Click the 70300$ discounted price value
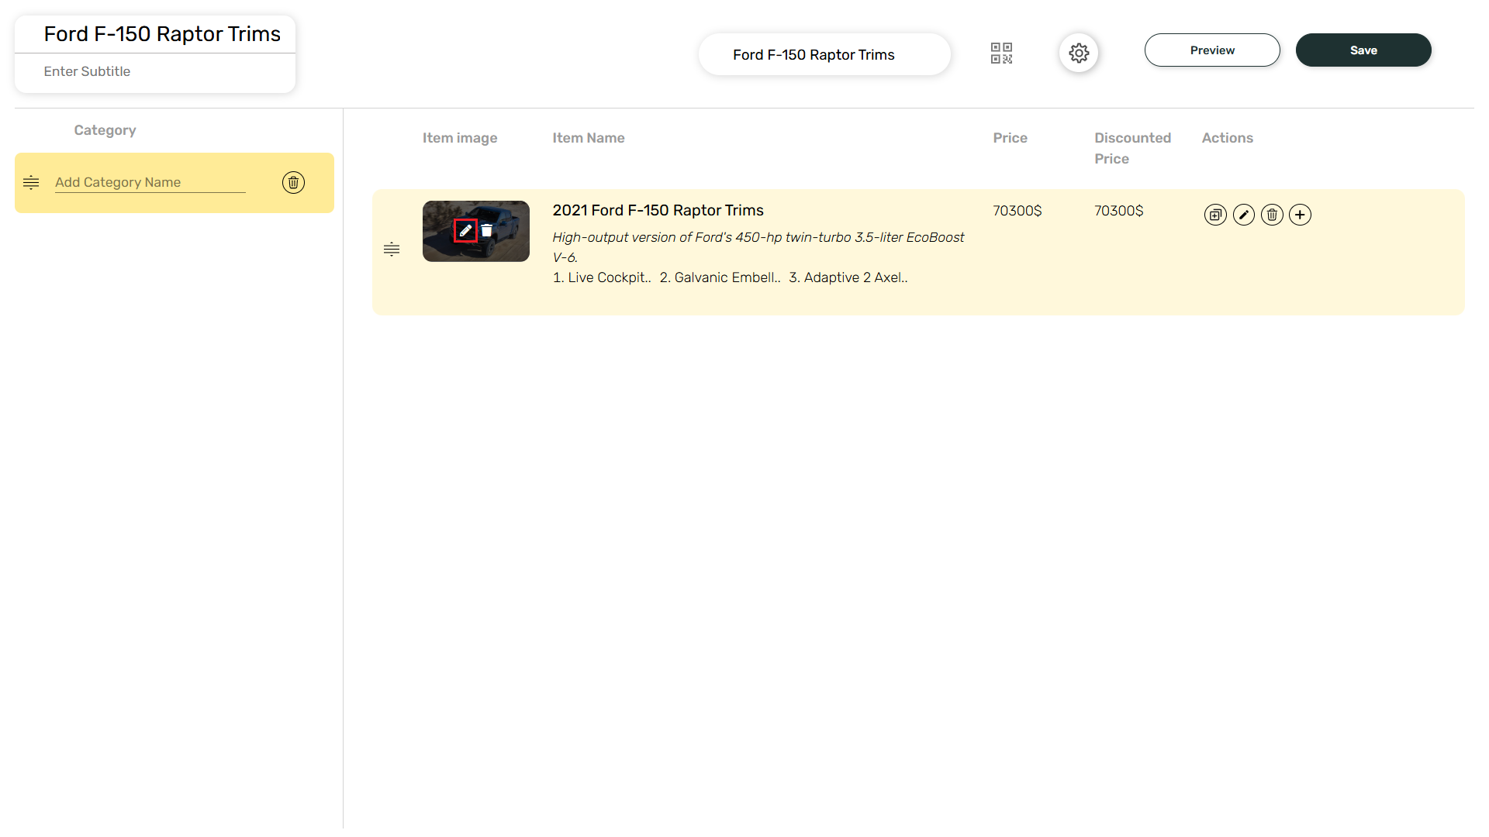 (x=1118, y=211)
